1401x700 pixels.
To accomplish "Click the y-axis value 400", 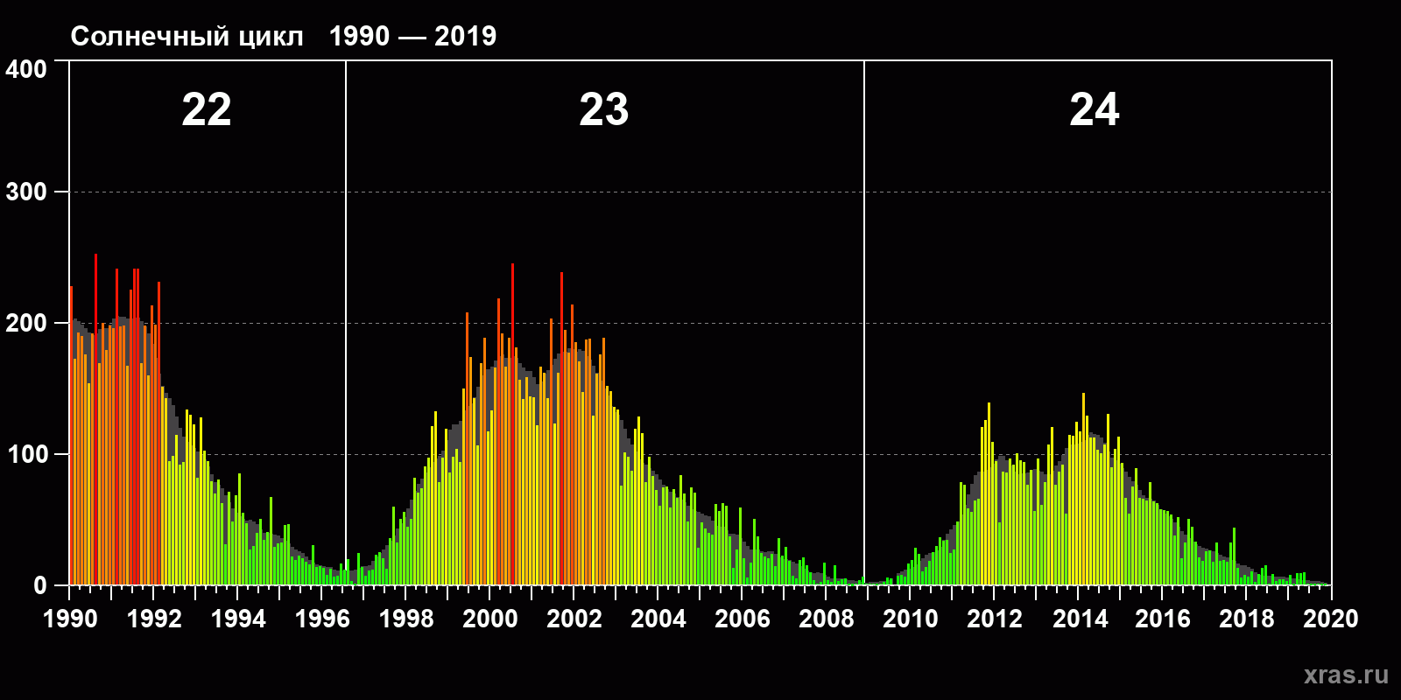I will 26,69.
